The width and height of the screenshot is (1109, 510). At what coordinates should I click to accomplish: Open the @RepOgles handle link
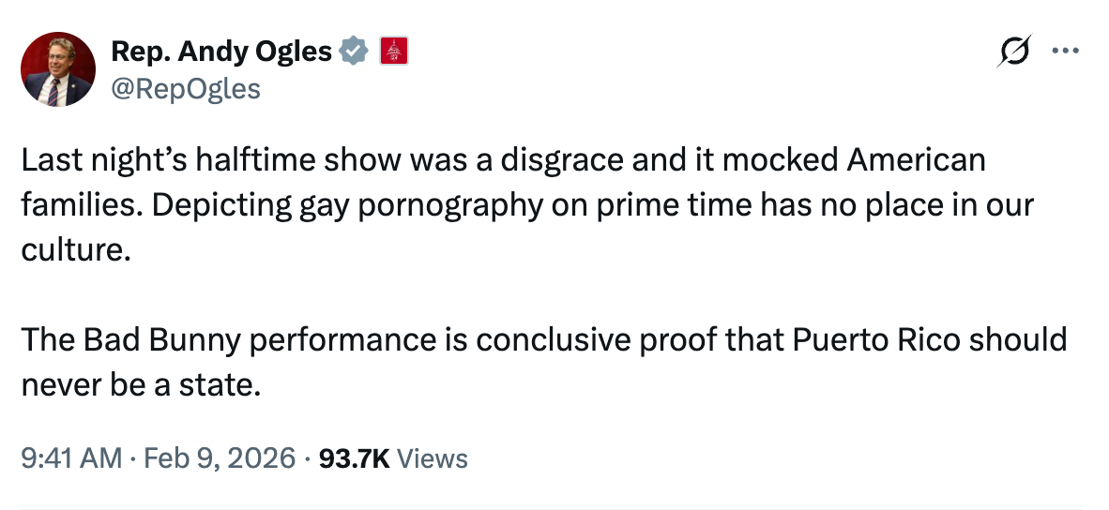tap(186, 88)
